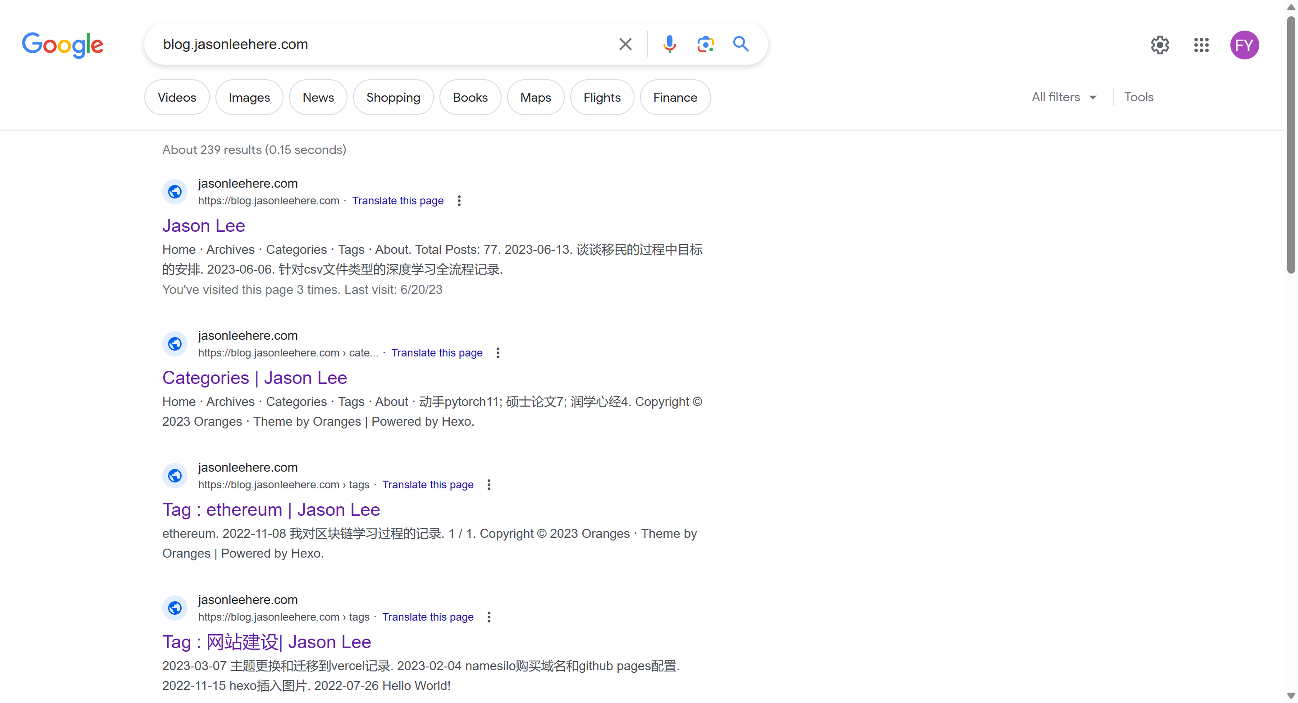Open quick settings gear icon
Image resolution: width=1298 pixels, height=703 pixels.
1160,45
